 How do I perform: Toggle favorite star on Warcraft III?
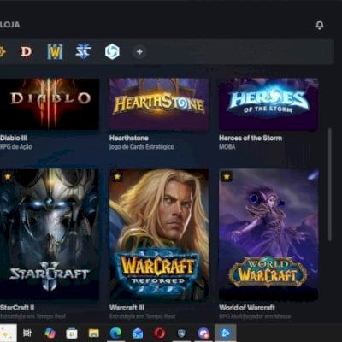(117, 177)
